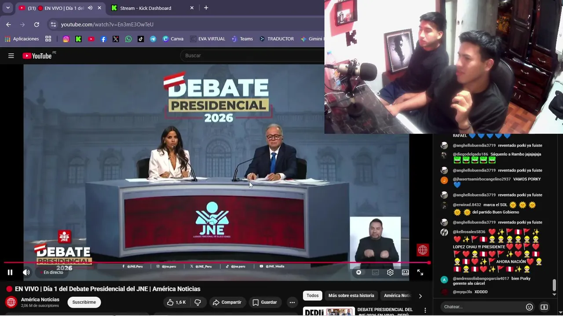Open the emoji picker in chat
The width and height of the screenshot is (563, 316).
click(530, 307)
